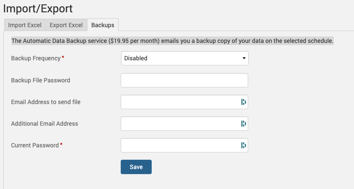Click the Backup Frequency label
The width and height of the screenshot is (354, 189).
click(36, 58)
